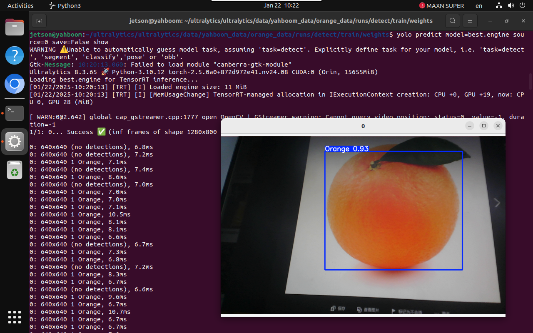
Task: Click the terminal title bar path text
Action: click(x=281, y=21)
